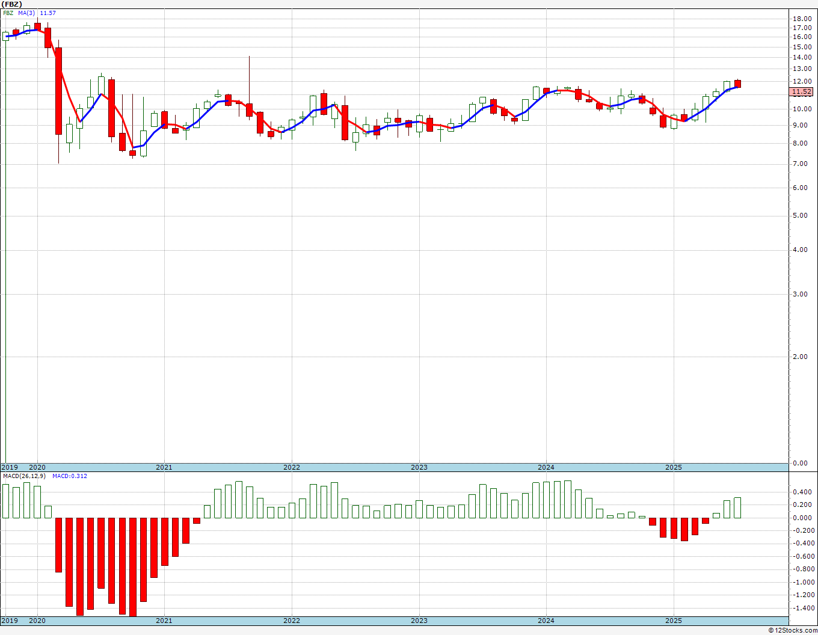Click 2024 on the price chart time axis
The width and height of the screenshot is (818, 635).
546,467
